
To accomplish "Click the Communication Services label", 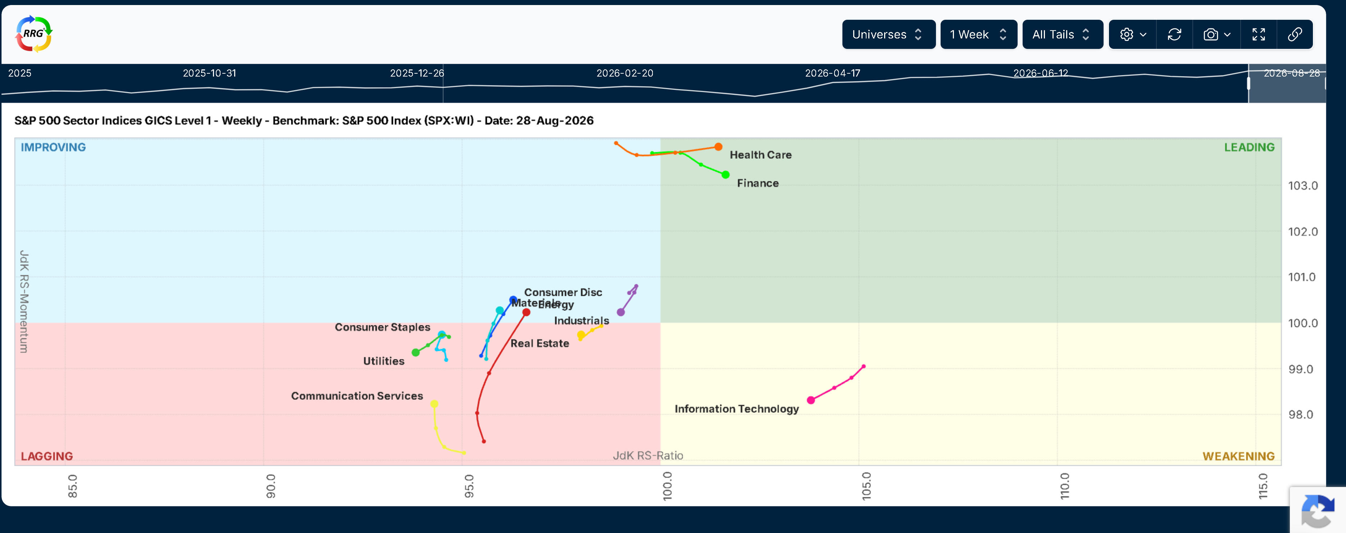I will coord(357,396).
